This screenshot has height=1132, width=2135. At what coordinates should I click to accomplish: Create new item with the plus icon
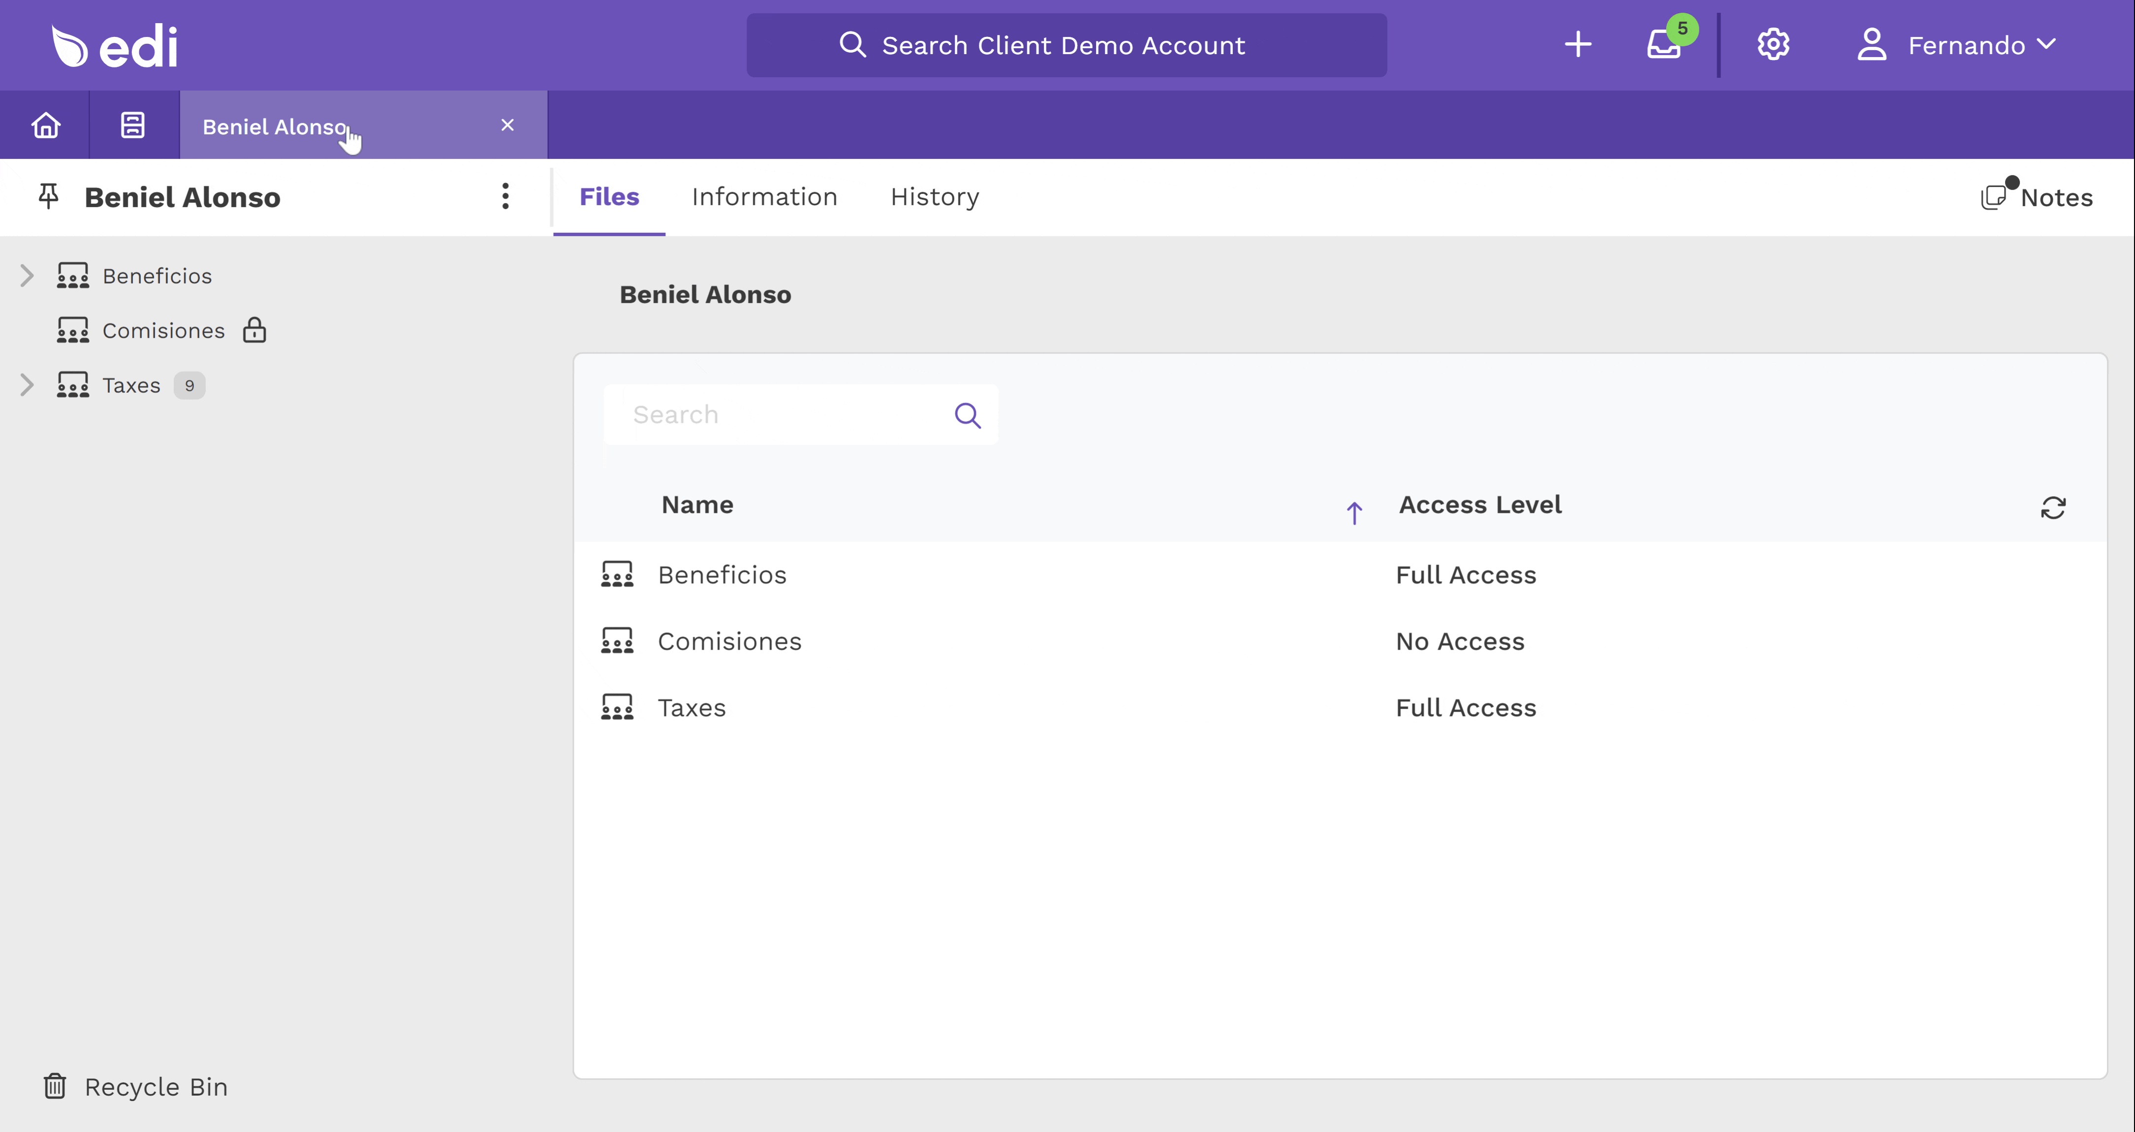coord(1578,45)
